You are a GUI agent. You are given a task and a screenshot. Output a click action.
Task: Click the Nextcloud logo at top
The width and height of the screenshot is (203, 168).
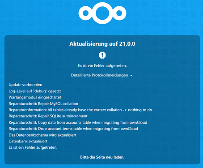pyautogui.click(x=102, y=13)
